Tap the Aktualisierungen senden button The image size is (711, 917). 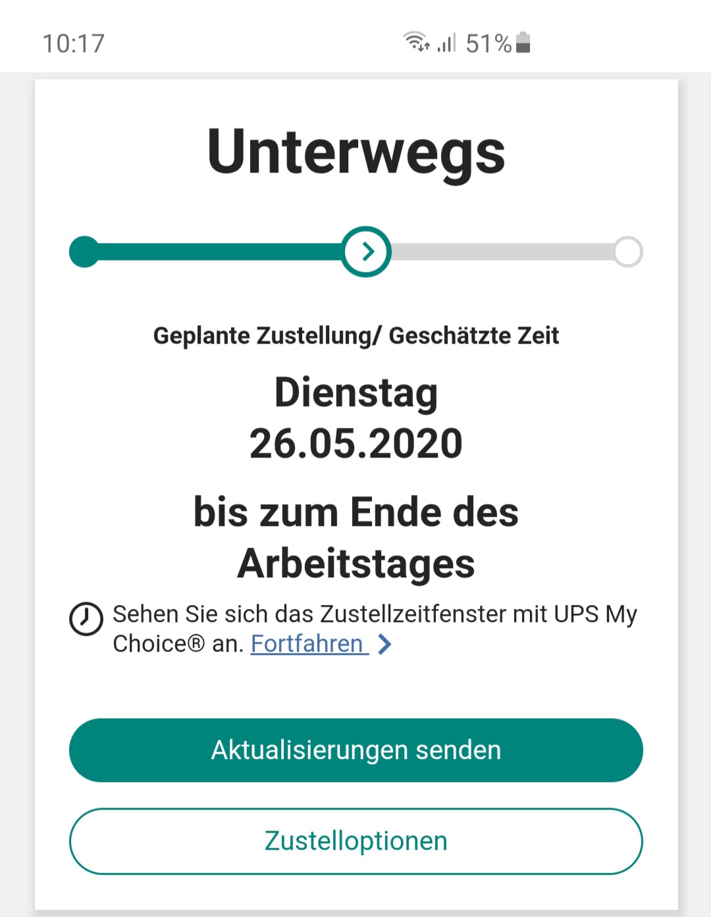(356, 750)
